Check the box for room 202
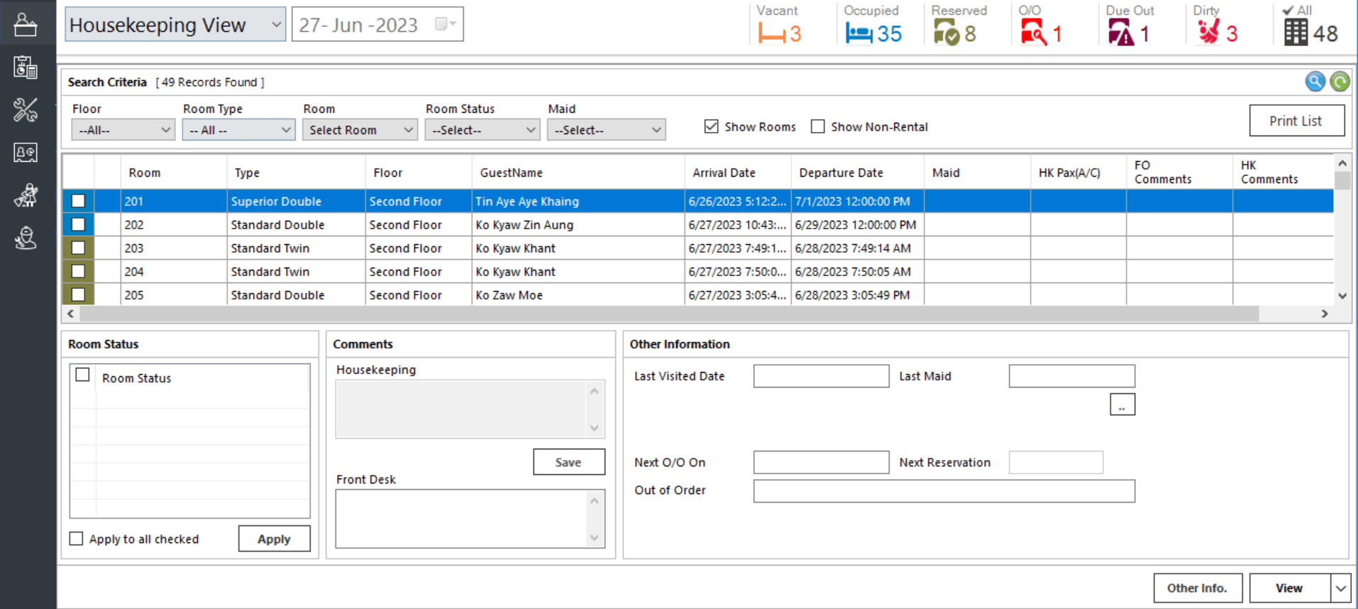Viewport: 1358px width, 609px height. coord(78,224)
